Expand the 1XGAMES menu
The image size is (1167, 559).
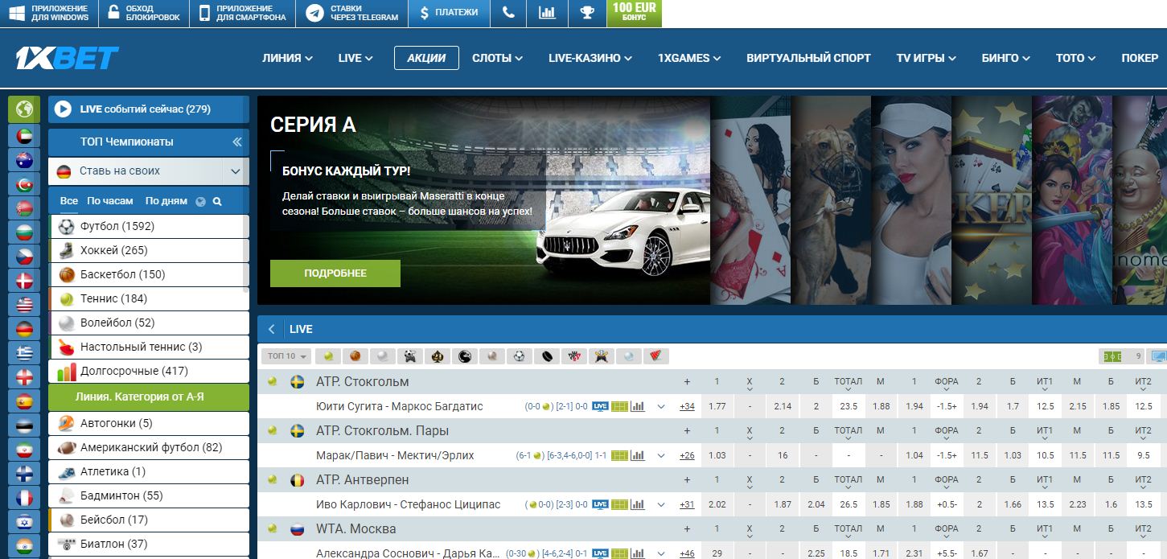689,58
